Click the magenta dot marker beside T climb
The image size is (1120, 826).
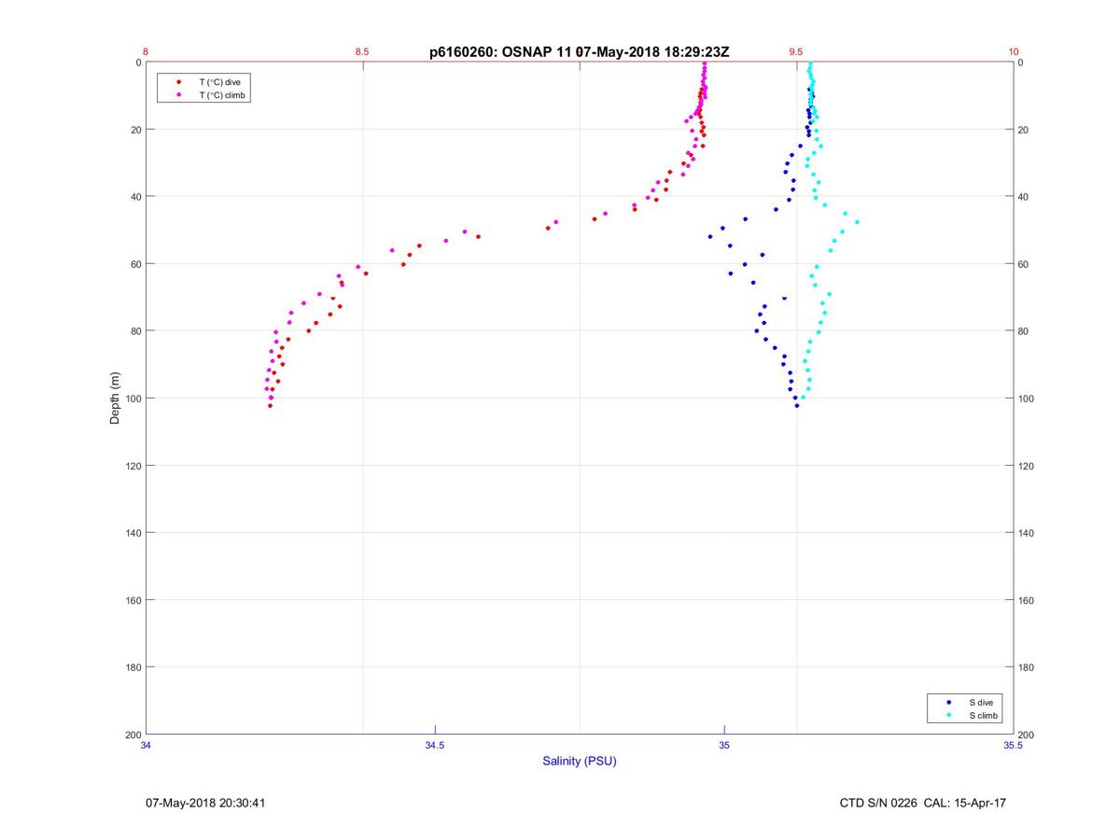178,95
